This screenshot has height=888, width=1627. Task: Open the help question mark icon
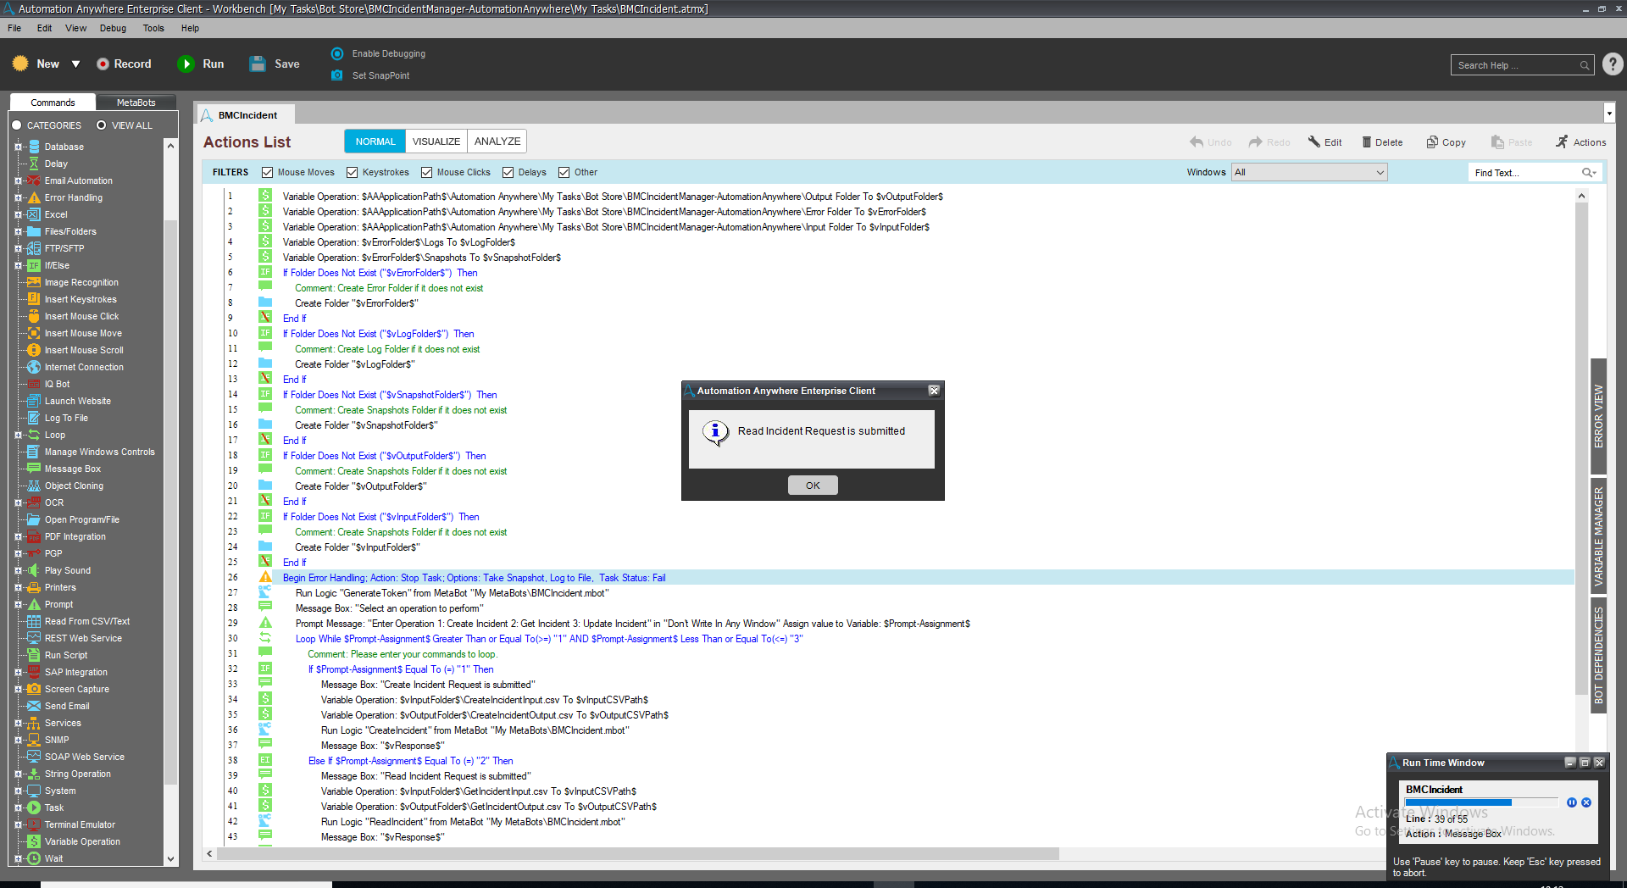[1613, 64]
